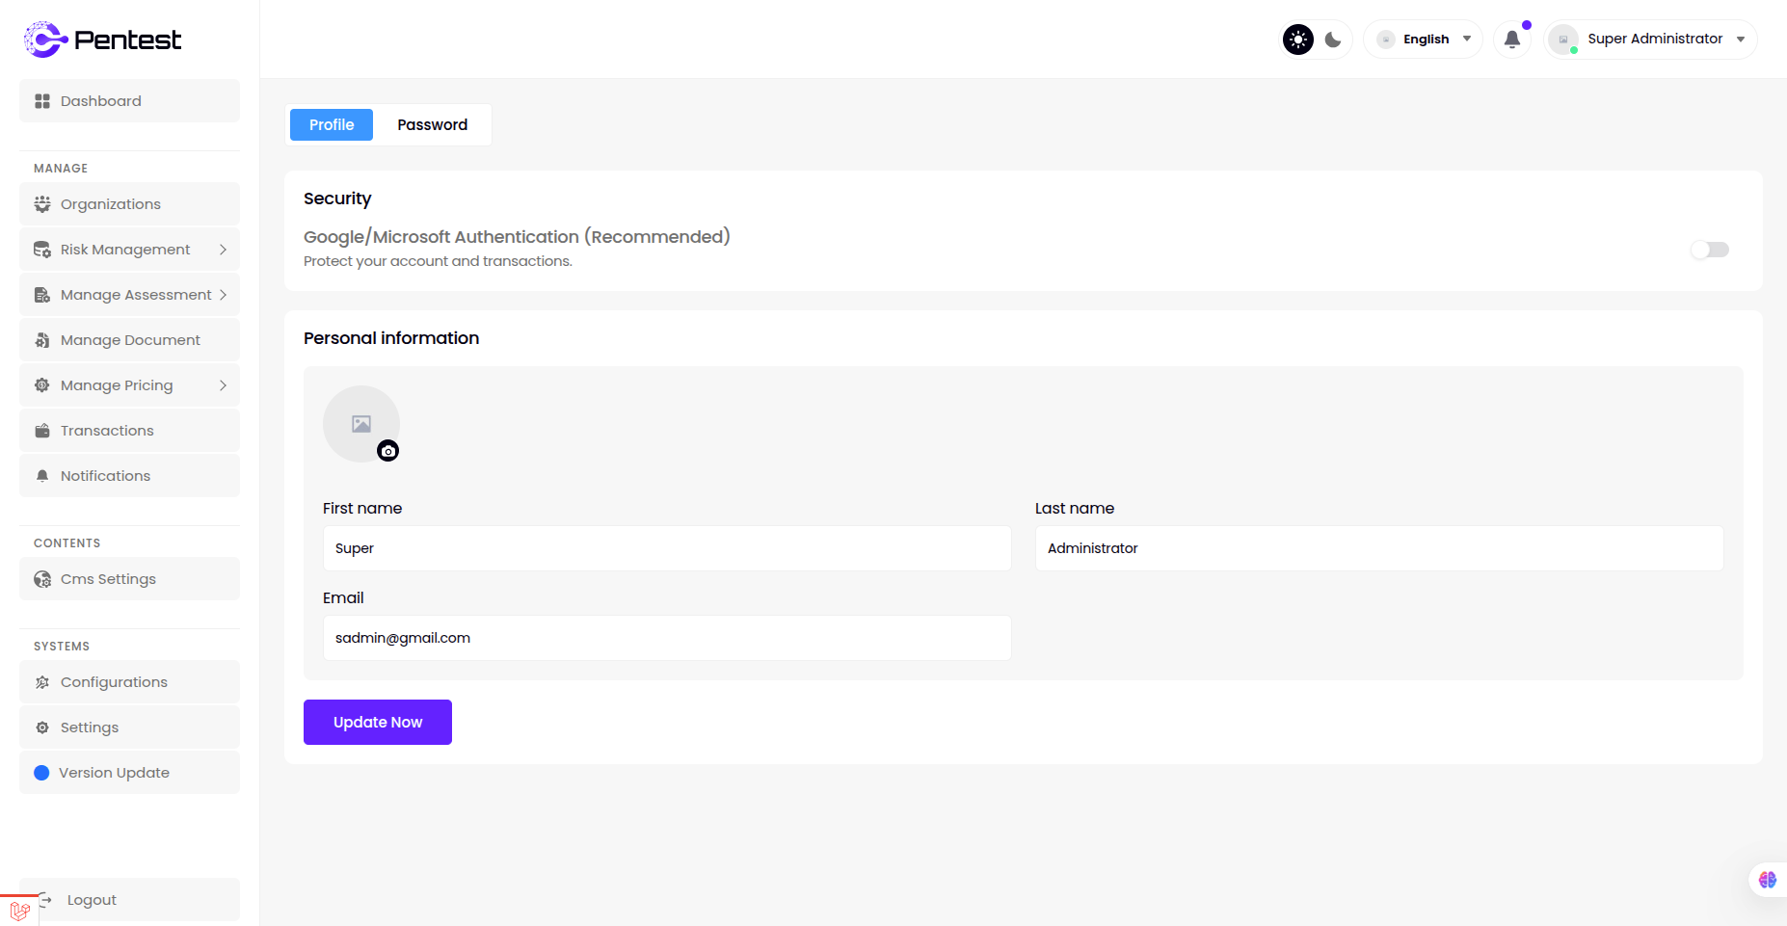Click the camera icon on avatar
Viewport: 1787px width, 926px height.
(x=387, y=451)
